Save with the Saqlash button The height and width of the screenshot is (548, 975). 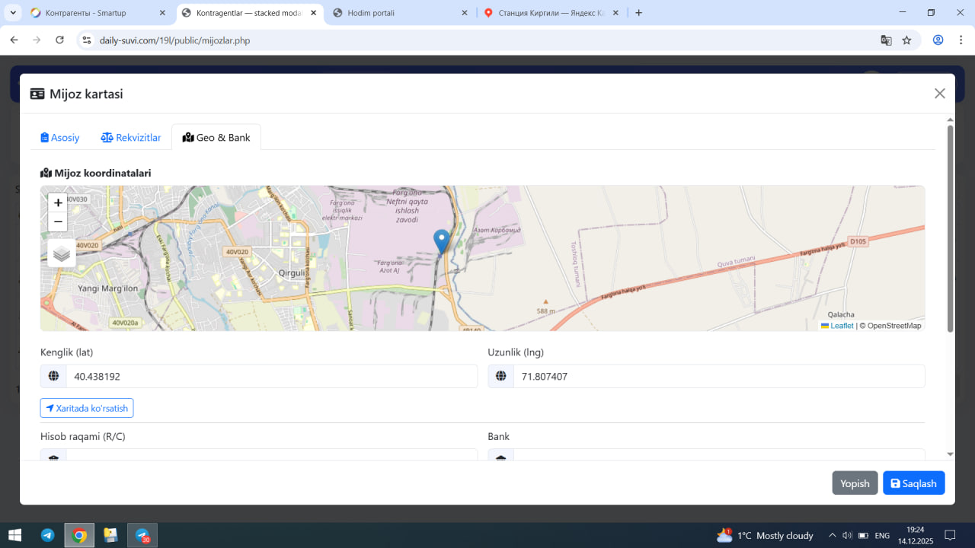tap(914, 483)
